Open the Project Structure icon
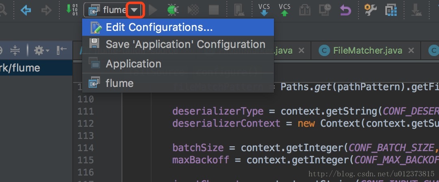Screen dimensions: 439x182 coord(391,10)
